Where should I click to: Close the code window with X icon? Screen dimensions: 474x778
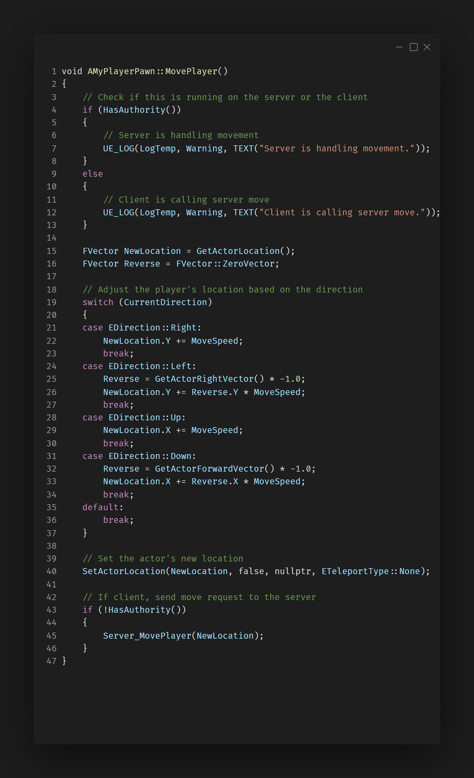(x=427, y=47)
